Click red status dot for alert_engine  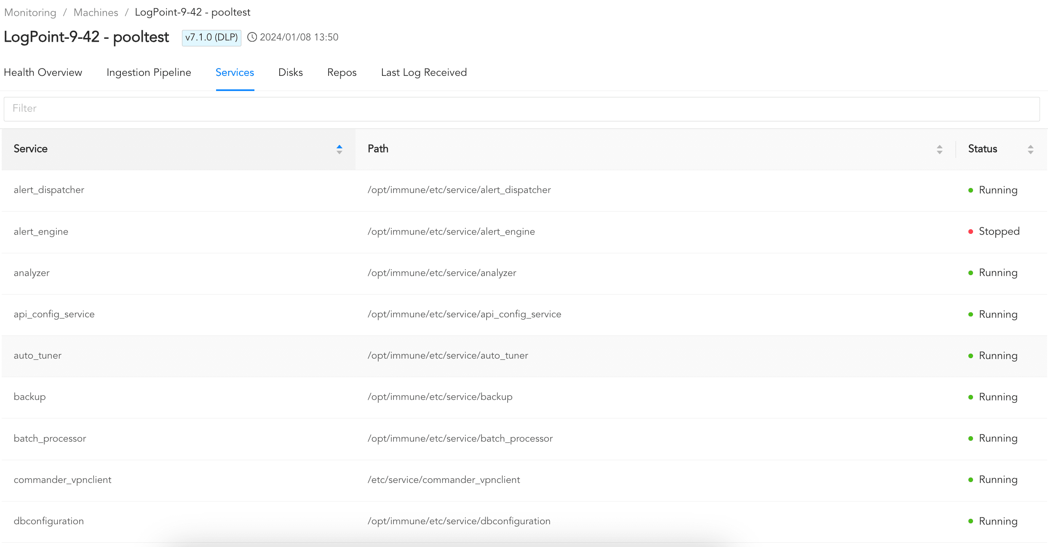point(970,231)
